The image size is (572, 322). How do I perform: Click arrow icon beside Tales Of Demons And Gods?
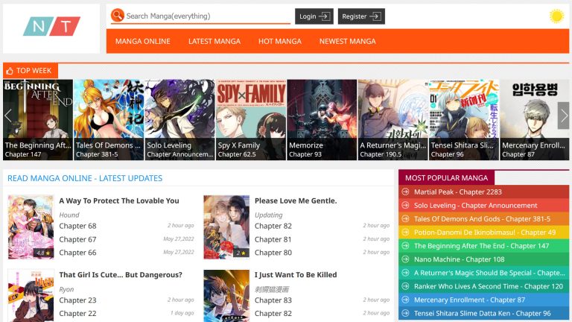click(x=405, y=218)
